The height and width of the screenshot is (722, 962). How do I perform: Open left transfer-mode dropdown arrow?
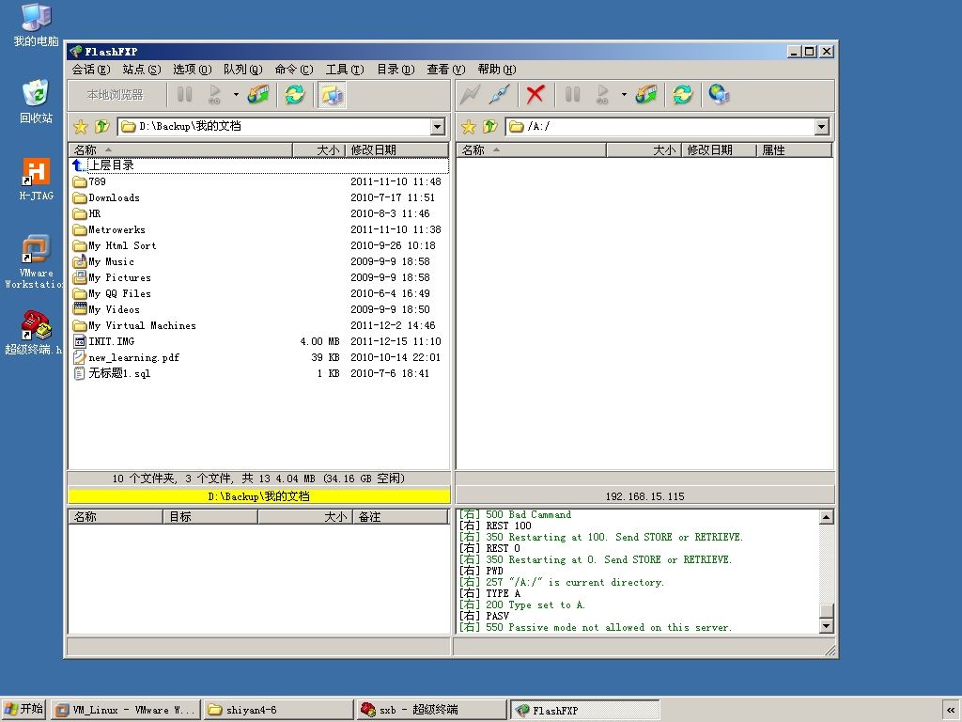point(236,95)
